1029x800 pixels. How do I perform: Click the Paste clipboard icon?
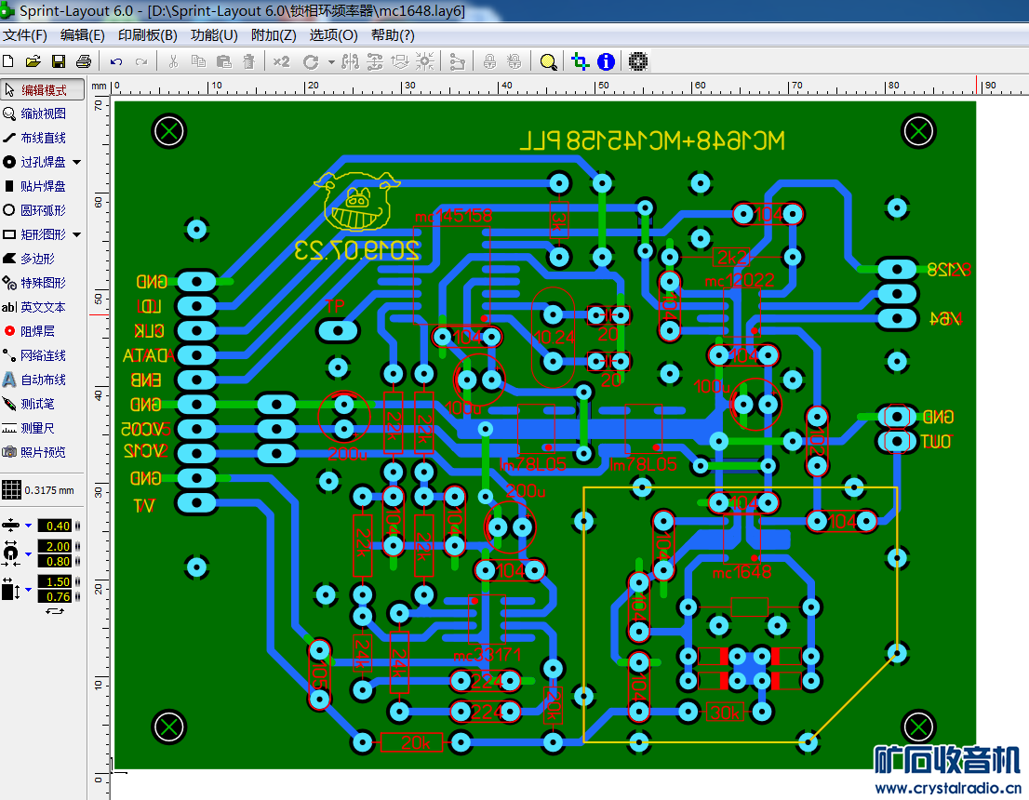224,61
